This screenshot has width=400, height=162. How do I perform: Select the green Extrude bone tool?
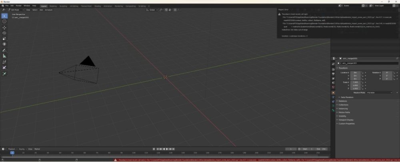4,74
